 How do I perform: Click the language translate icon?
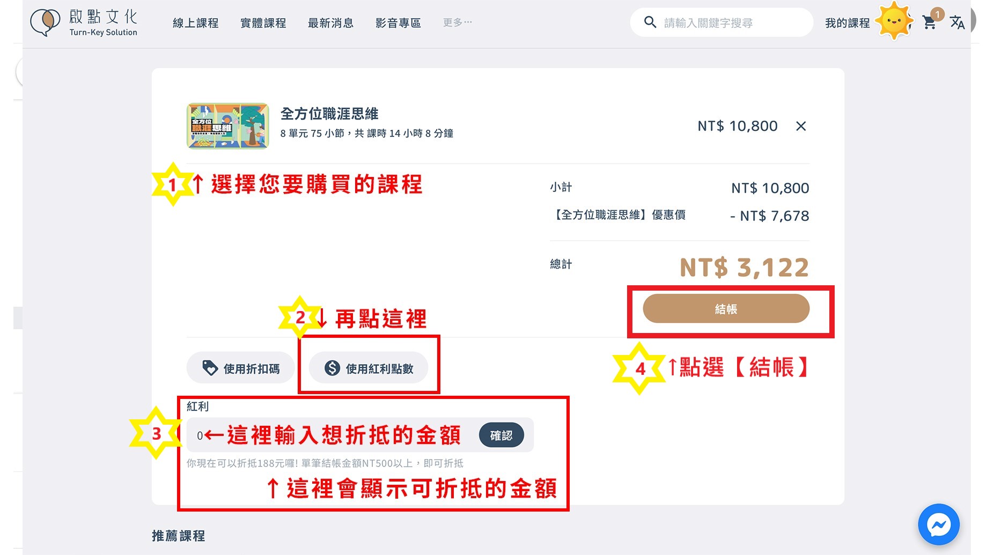[957, 23]
